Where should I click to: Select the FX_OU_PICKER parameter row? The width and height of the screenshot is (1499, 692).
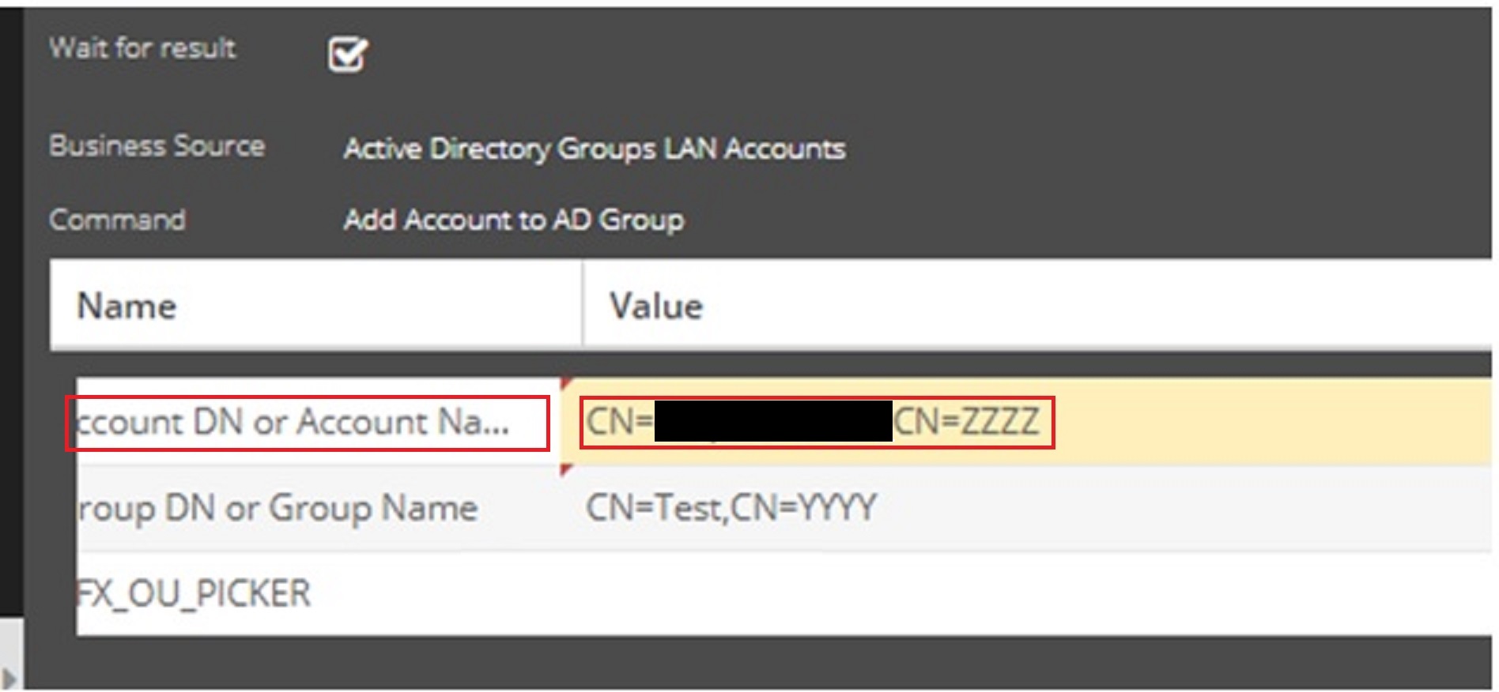(194, 593)
